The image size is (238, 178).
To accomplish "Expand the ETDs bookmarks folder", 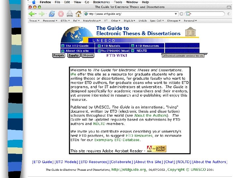I will click(x=65, y=20).
